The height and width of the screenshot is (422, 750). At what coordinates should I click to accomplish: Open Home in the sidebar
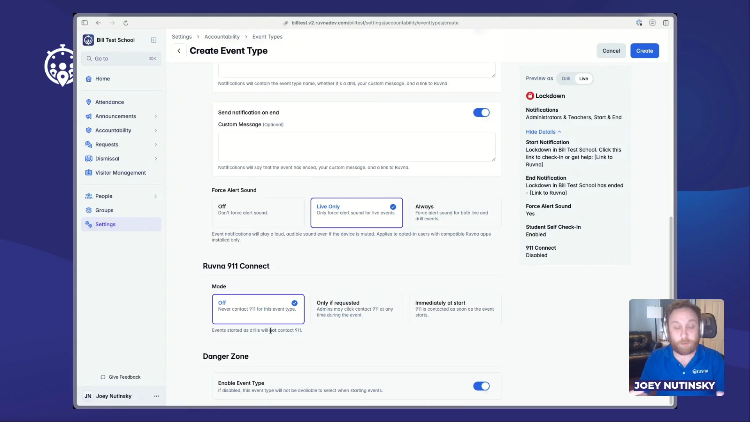(121, 79)
